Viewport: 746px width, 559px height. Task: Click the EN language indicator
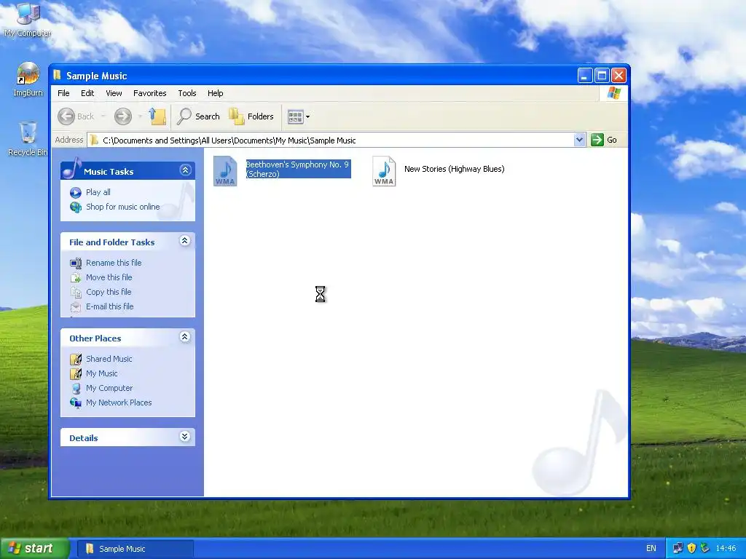pos(651,549)
